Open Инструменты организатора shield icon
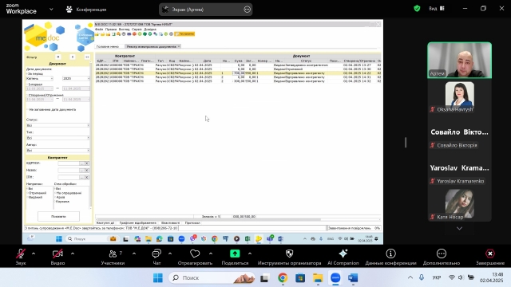 289,254
